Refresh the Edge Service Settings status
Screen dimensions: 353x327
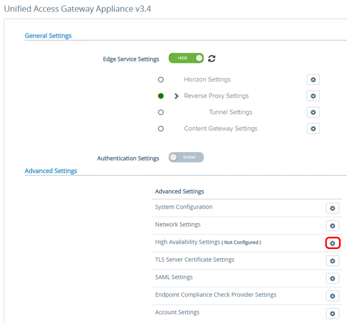coord(211,58)
